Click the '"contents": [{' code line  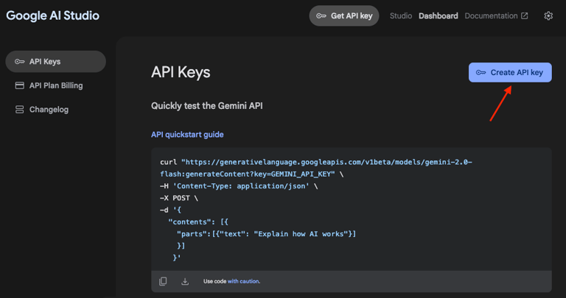tap(198, 222)
